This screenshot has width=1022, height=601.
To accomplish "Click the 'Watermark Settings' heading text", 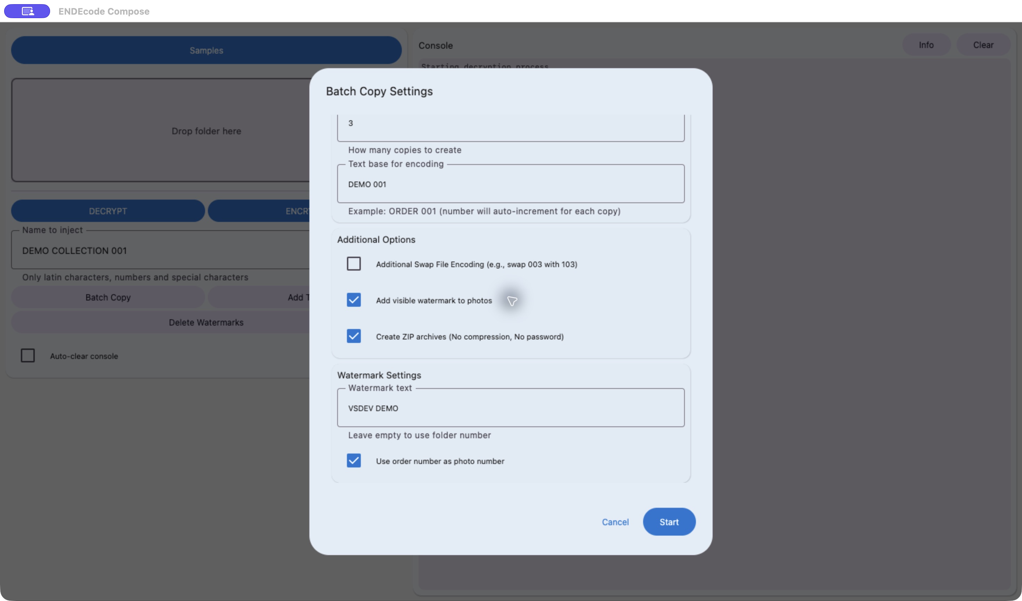I will pyautogui.click(x=379, y=375).
